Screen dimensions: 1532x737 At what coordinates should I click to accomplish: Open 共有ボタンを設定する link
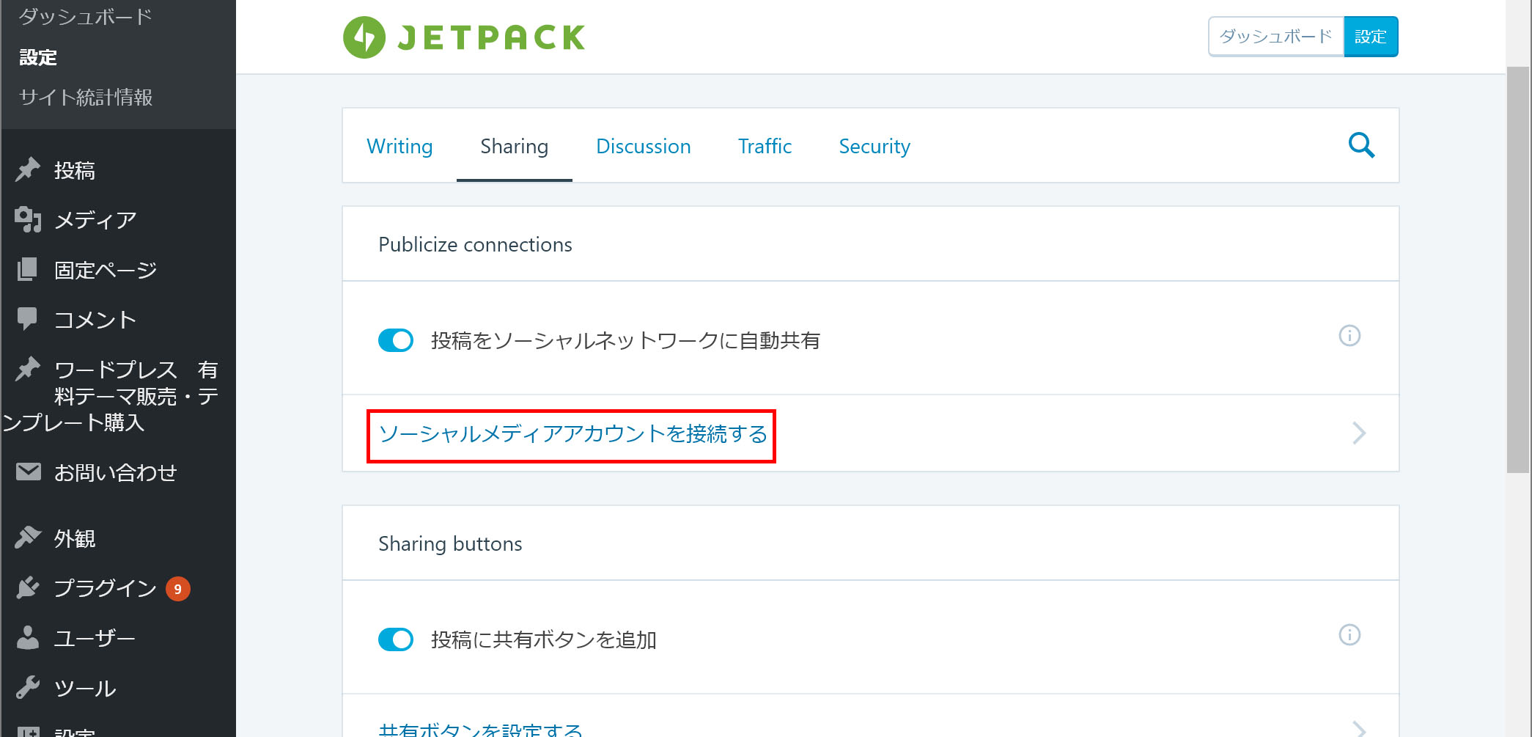point(480,729)
